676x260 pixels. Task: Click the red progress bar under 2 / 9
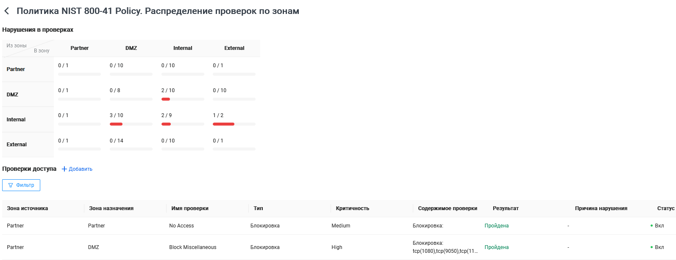coord(166,124)
